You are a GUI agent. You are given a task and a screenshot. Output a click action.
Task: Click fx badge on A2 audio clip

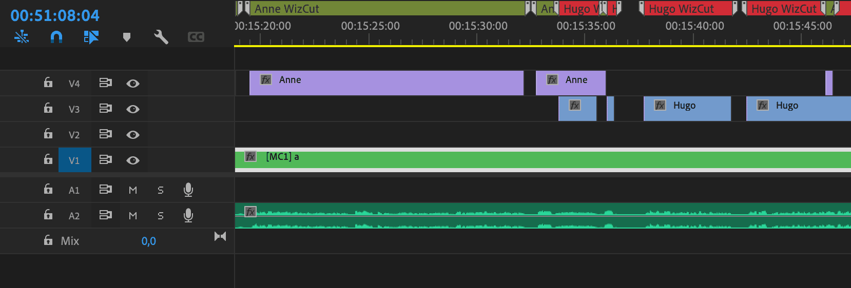click(x=250, y=212)
